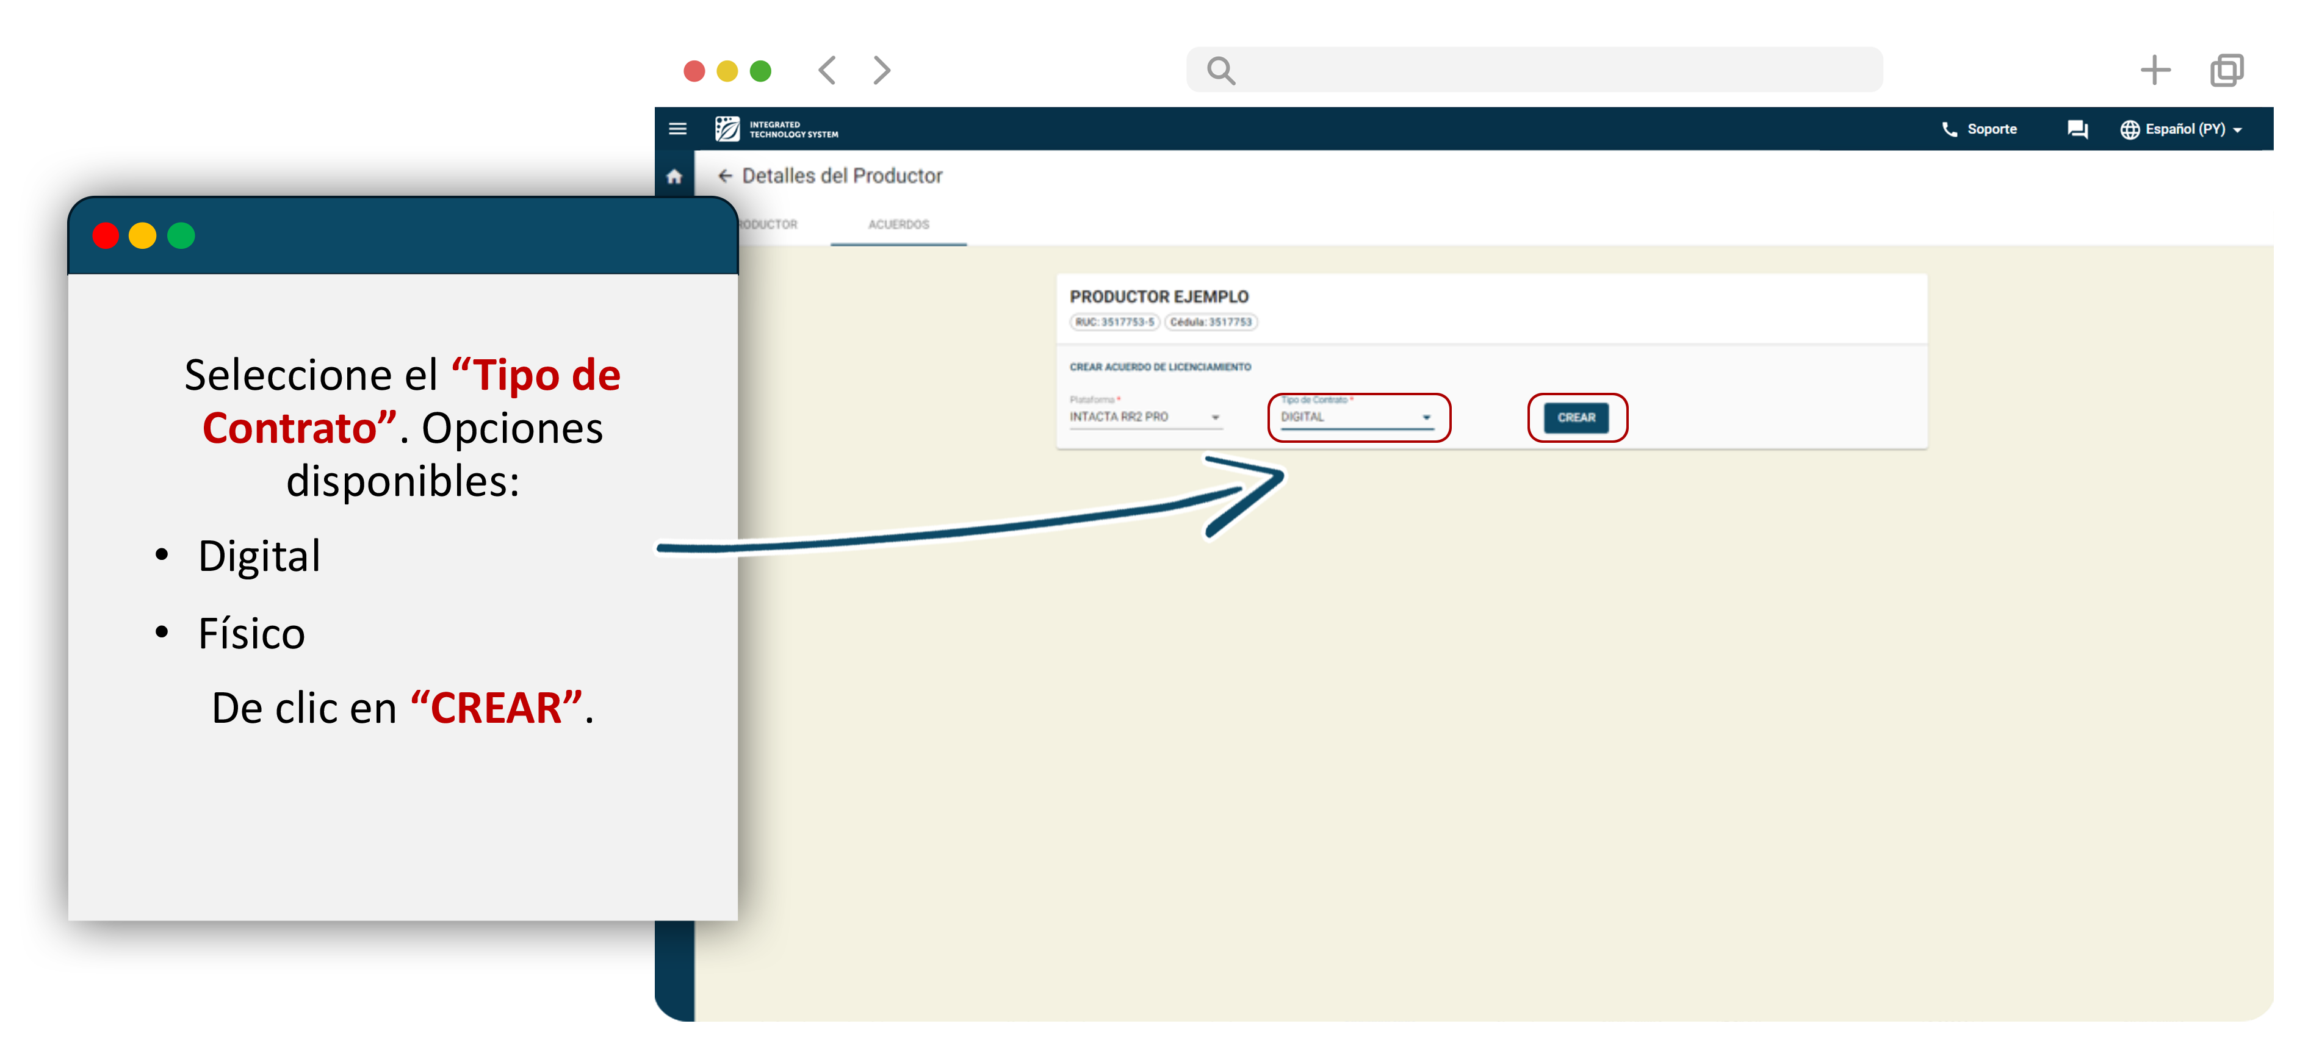Click the browser back chevron

(828, 70)
